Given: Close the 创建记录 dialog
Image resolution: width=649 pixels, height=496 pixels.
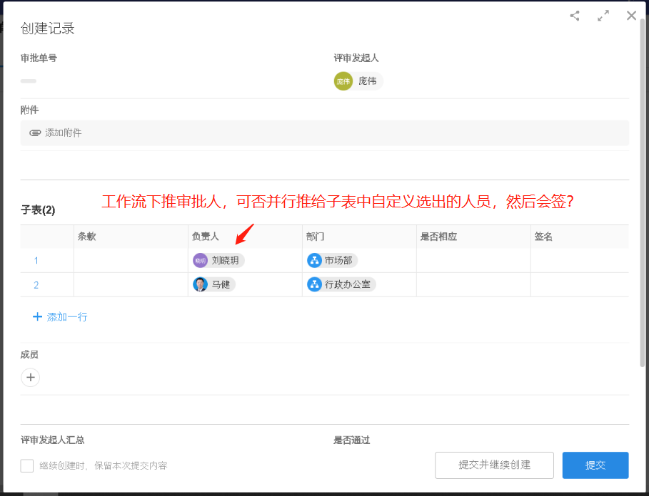Looking at the screenshot, I should coord(631,15).
